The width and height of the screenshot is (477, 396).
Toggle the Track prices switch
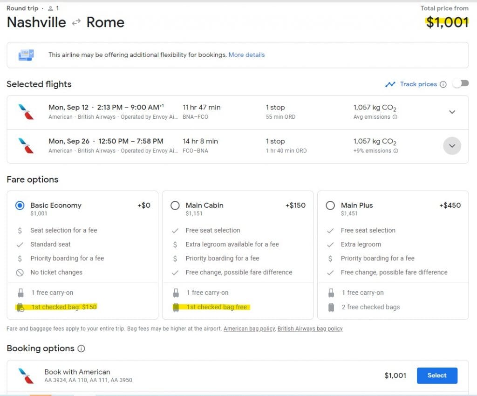tap(460, 84)
